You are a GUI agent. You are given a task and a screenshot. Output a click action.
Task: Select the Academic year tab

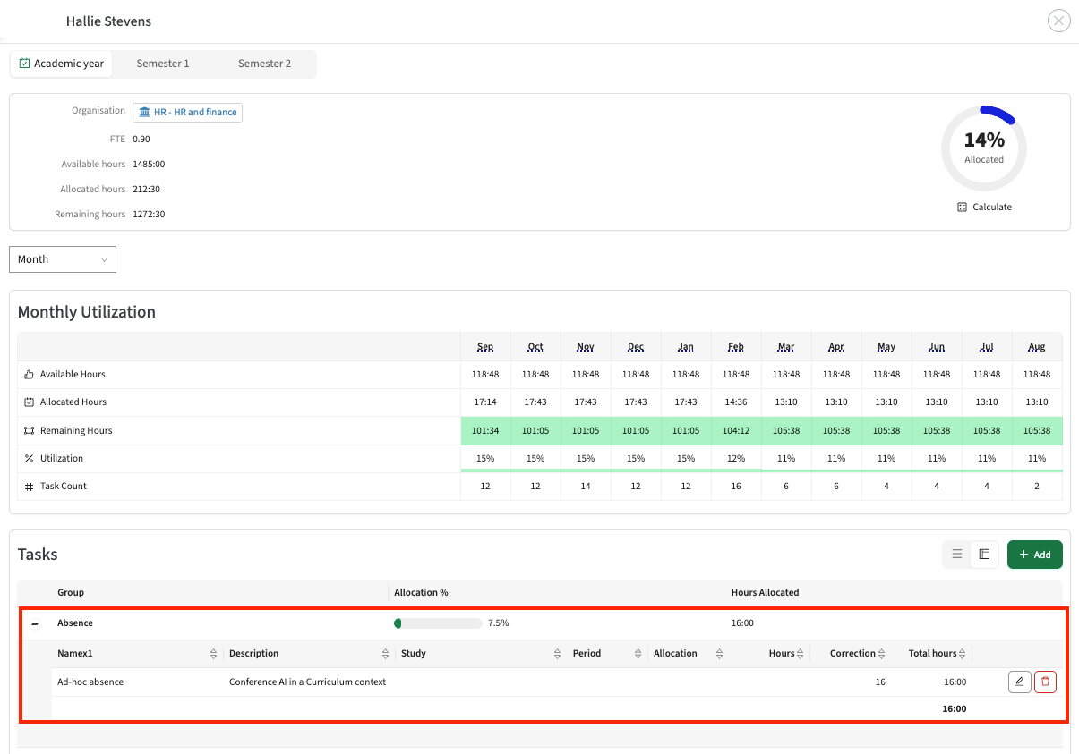[62, 64]
